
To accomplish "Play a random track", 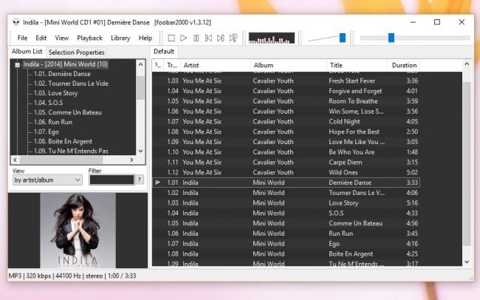I will click(x=233, y=38).
